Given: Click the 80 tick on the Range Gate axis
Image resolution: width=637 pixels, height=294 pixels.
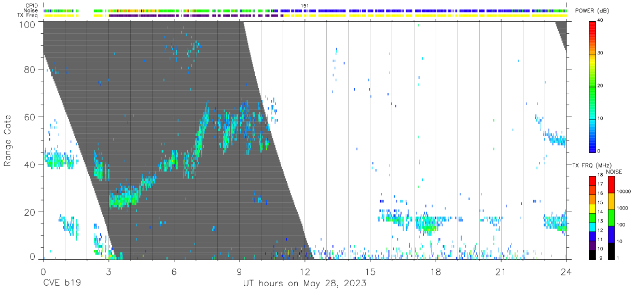Looking at the screenshot, I should coord(30,69).
